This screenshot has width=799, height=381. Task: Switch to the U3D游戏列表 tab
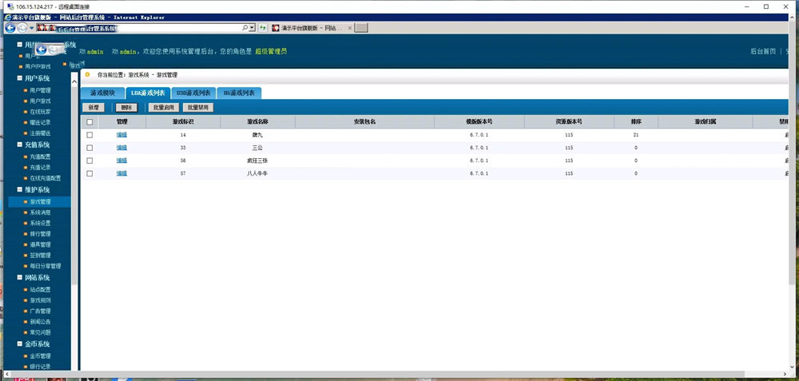point(193,93)
